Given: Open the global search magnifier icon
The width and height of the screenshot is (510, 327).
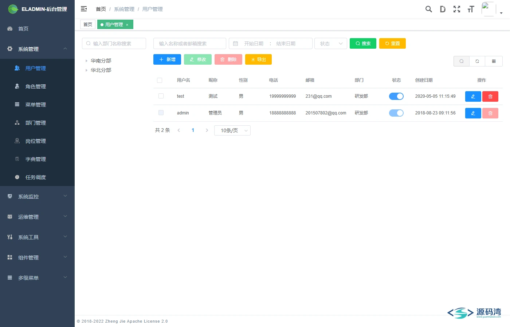Looking at the screenshot, I should (x=429, y=9).
